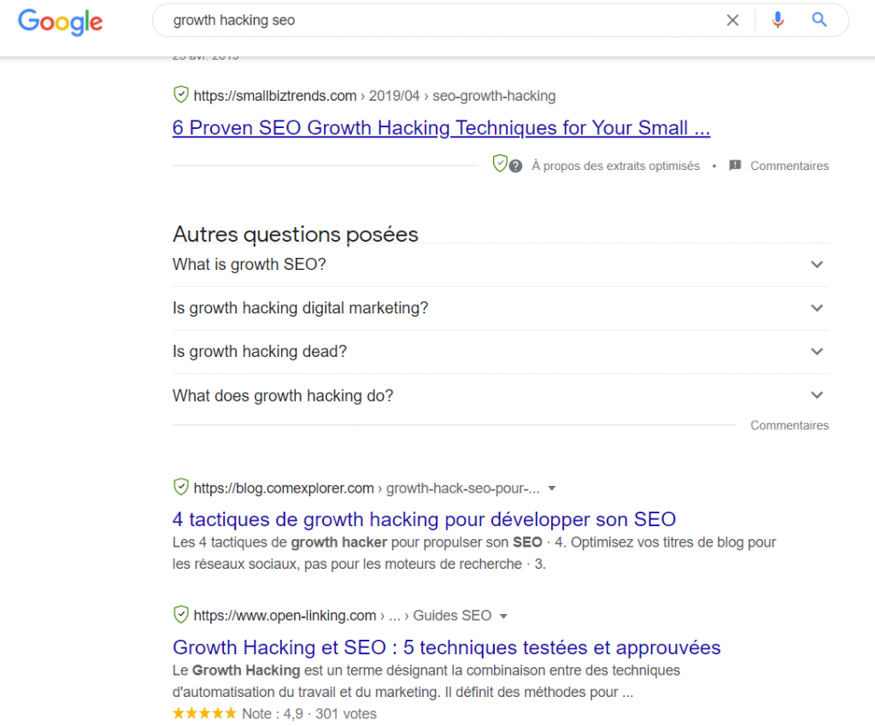Expand 'Is growth hacking dead?' question
This screenshot has width=875, height=726.
point(501,351)
